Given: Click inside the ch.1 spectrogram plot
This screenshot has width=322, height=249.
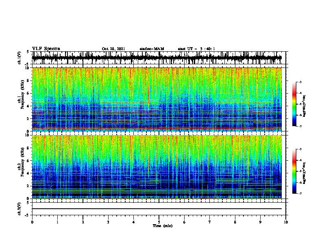Looking at the screenshot, I should tap(157, 99).
